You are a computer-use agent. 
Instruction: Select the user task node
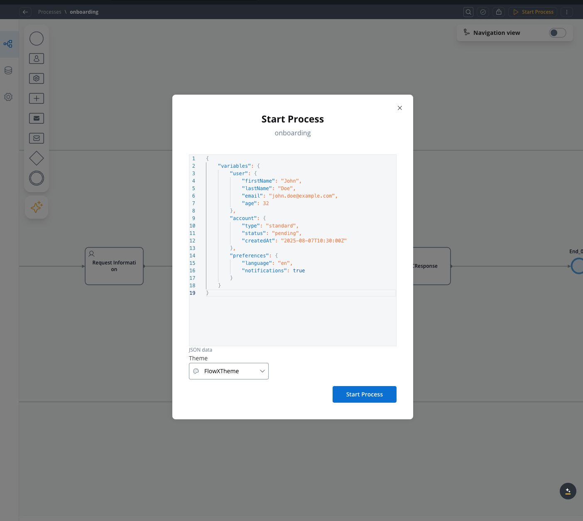pos(37,59)
